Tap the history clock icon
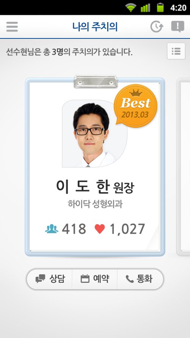The height and width of the screenshot is (338, 190). pos(157,27)
